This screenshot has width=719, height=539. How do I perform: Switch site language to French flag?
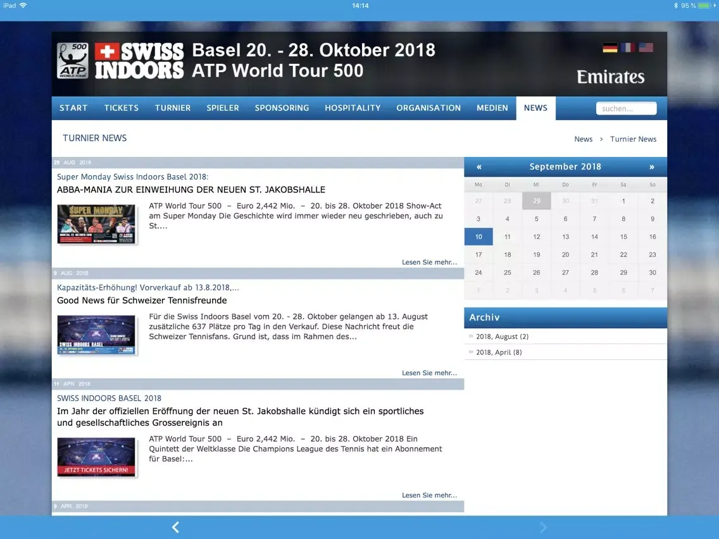628,47
